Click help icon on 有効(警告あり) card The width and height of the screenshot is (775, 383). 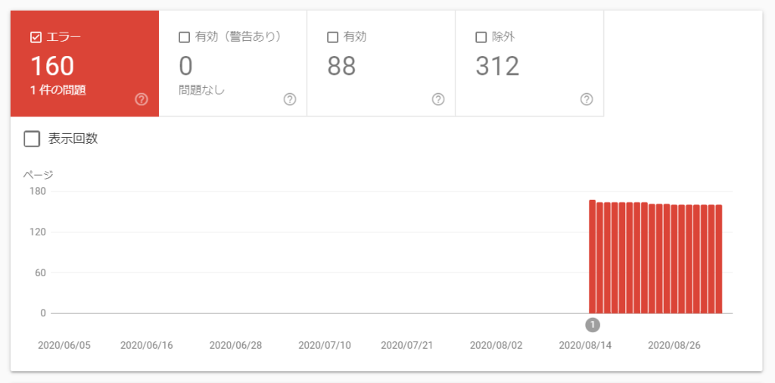click(x=289, y=99)
